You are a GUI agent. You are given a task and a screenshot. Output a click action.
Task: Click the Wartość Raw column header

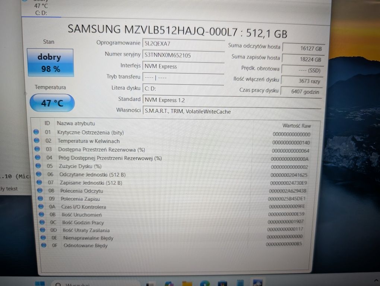point(297,126)
